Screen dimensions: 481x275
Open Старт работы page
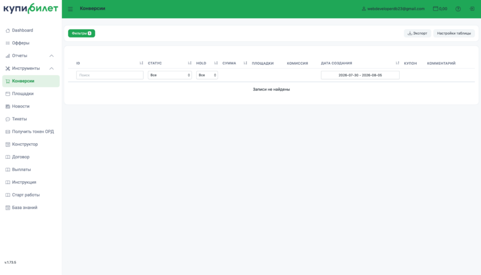click(x=31, y=195)
